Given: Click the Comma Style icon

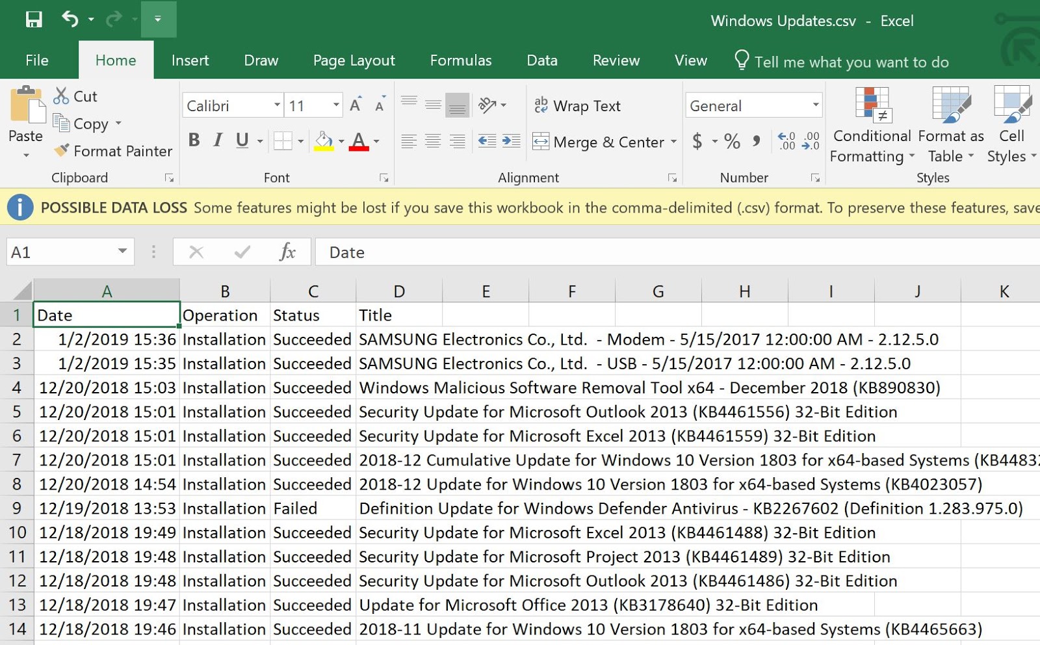Looking at the screenshot, I should click(x=755, y=141).
